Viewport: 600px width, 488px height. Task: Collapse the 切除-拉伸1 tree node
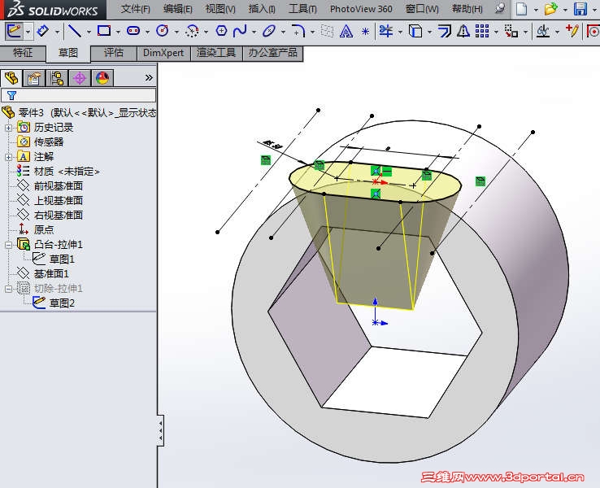[x=8, y=289]
